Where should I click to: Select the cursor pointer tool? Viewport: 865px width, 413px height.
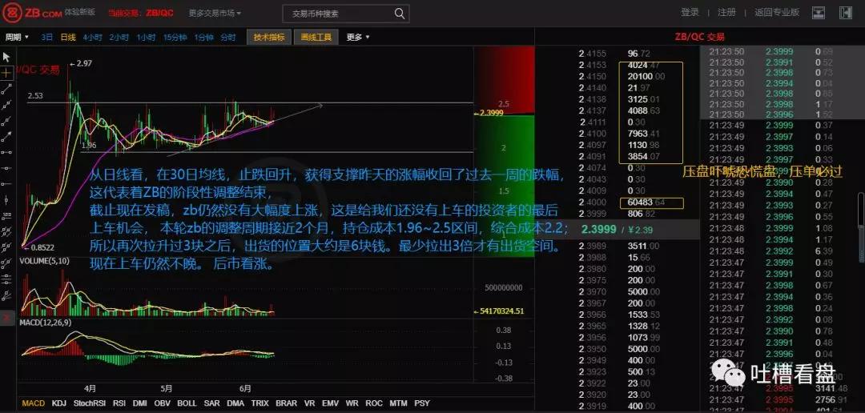[6, 57]
